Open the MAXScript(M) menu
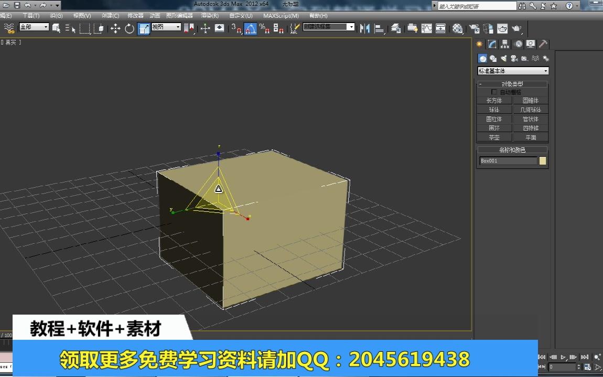The height and width of the screenshot is (377, 603). click(x=282, y=16)
